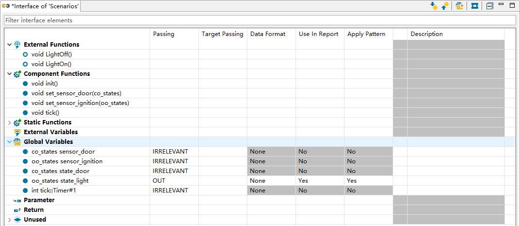Click the hollow circle icon beside void LightOn()
This screenshot has height=226, width=520.
click(25, 64)
